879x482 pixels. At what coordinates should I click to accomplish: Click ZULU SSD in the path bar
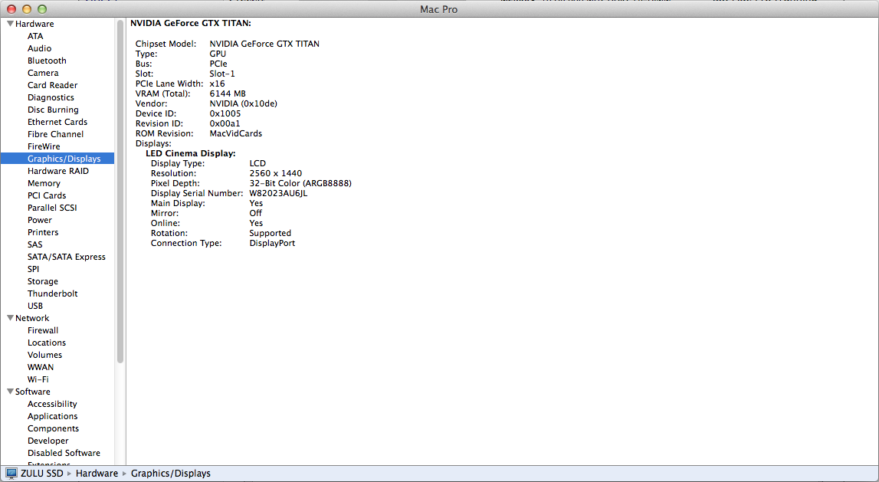tap(42, 474)
